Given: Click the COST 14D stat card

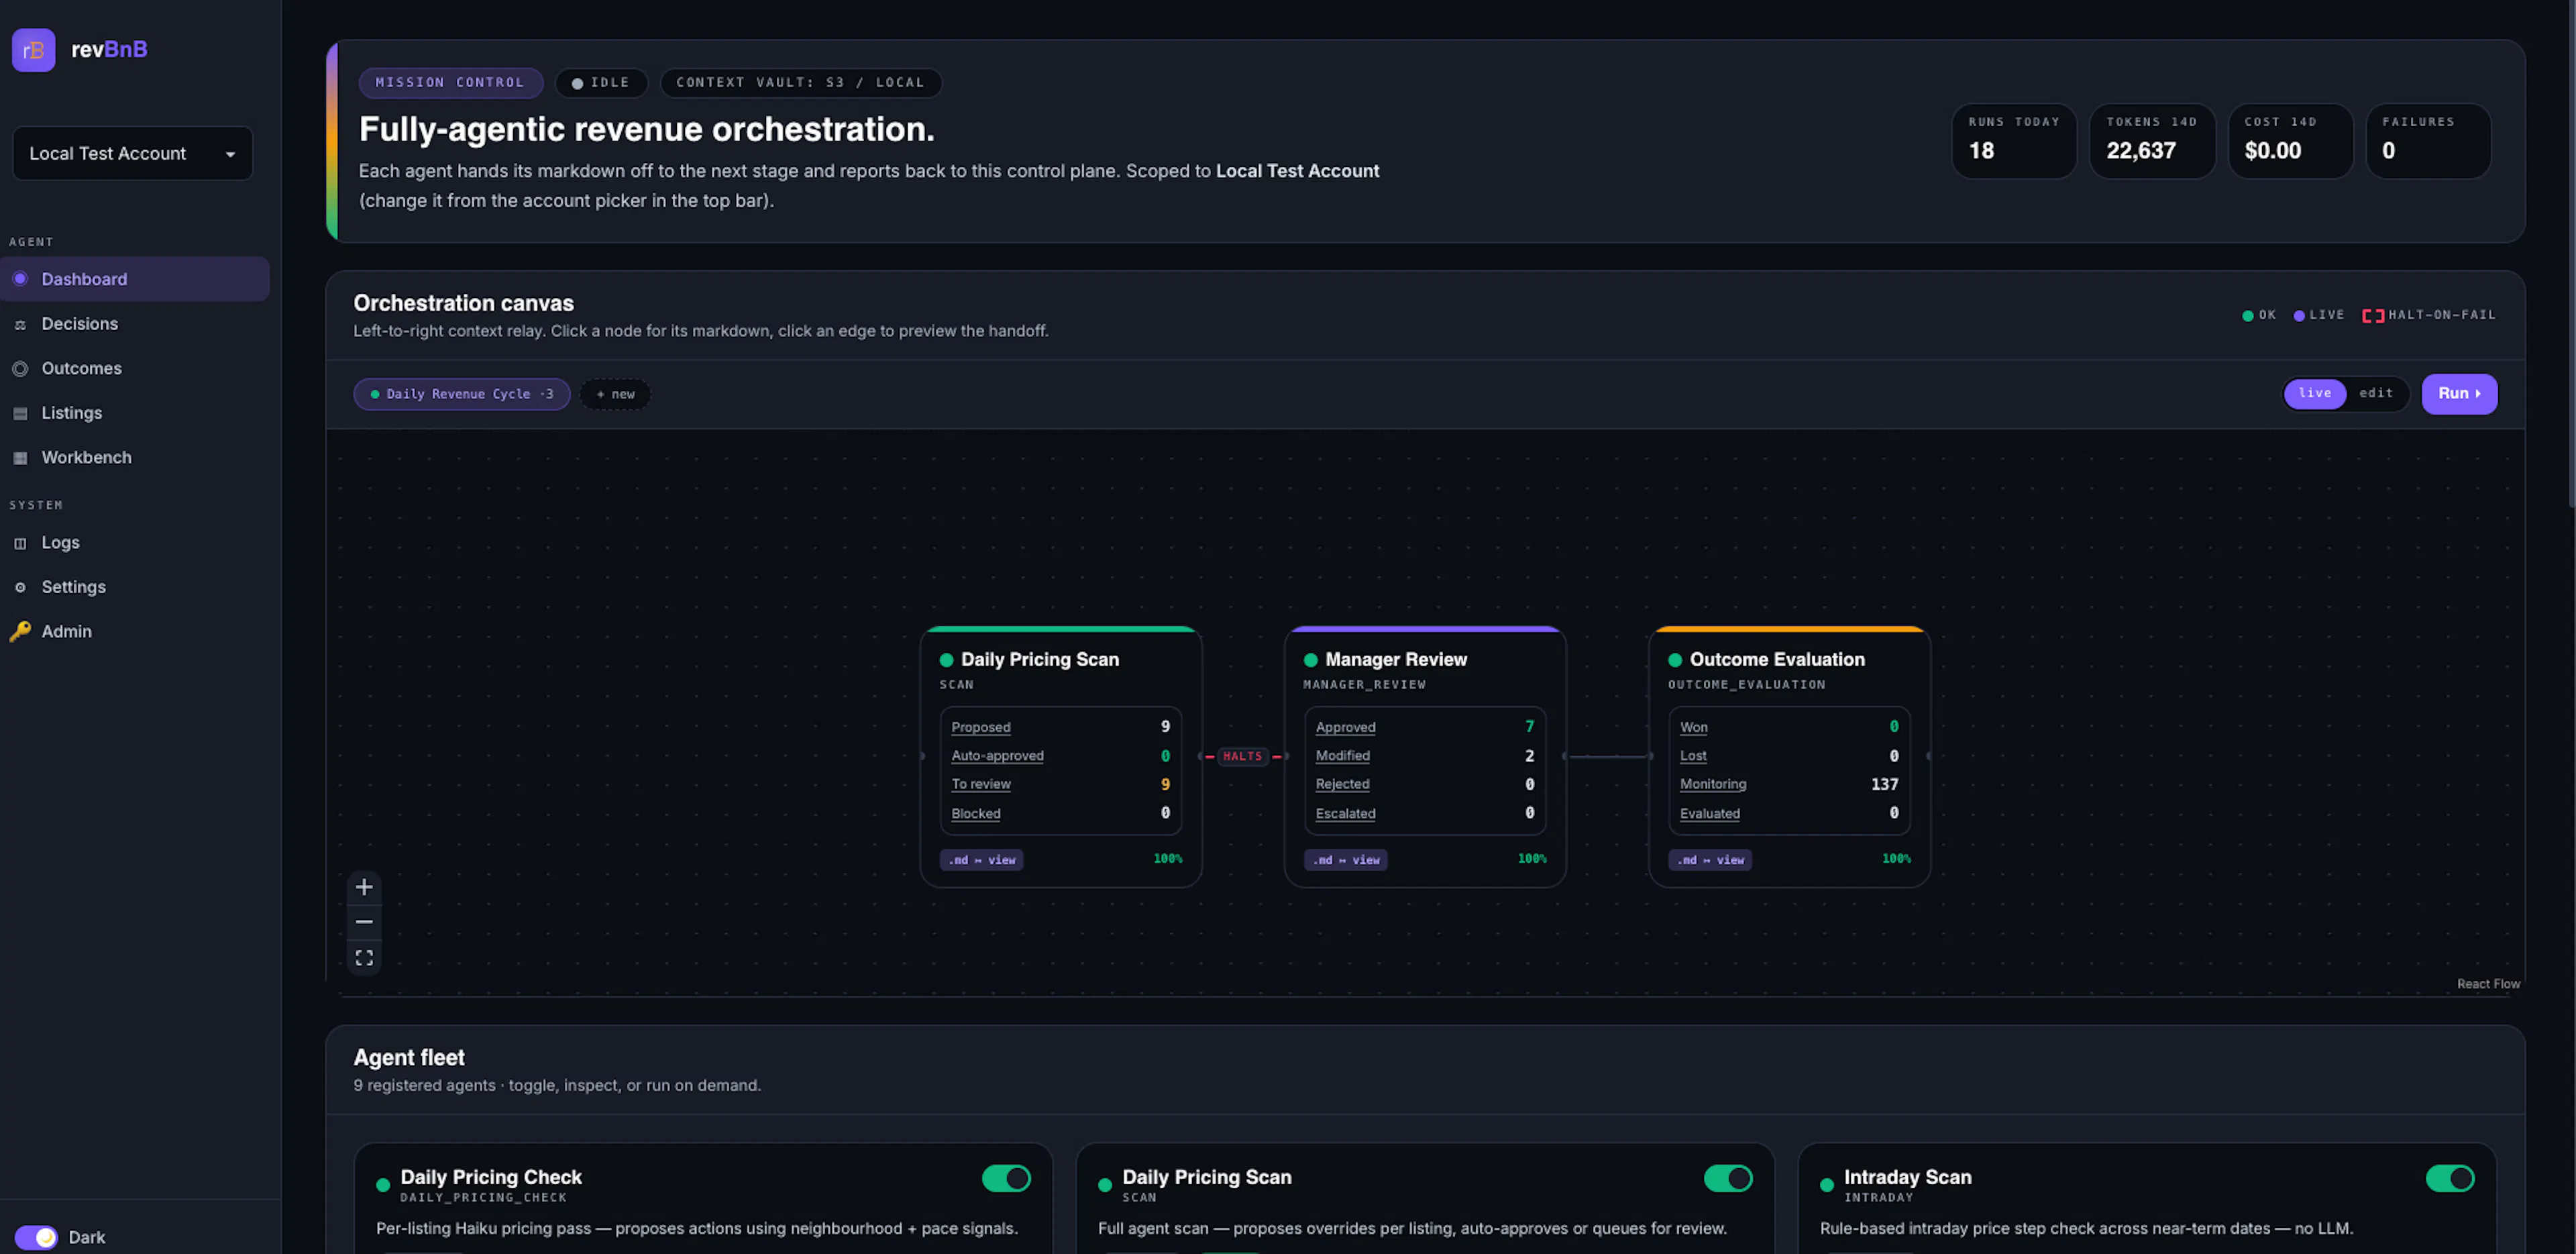Looking at the screenshot, I should click(x=2290, y=141).
